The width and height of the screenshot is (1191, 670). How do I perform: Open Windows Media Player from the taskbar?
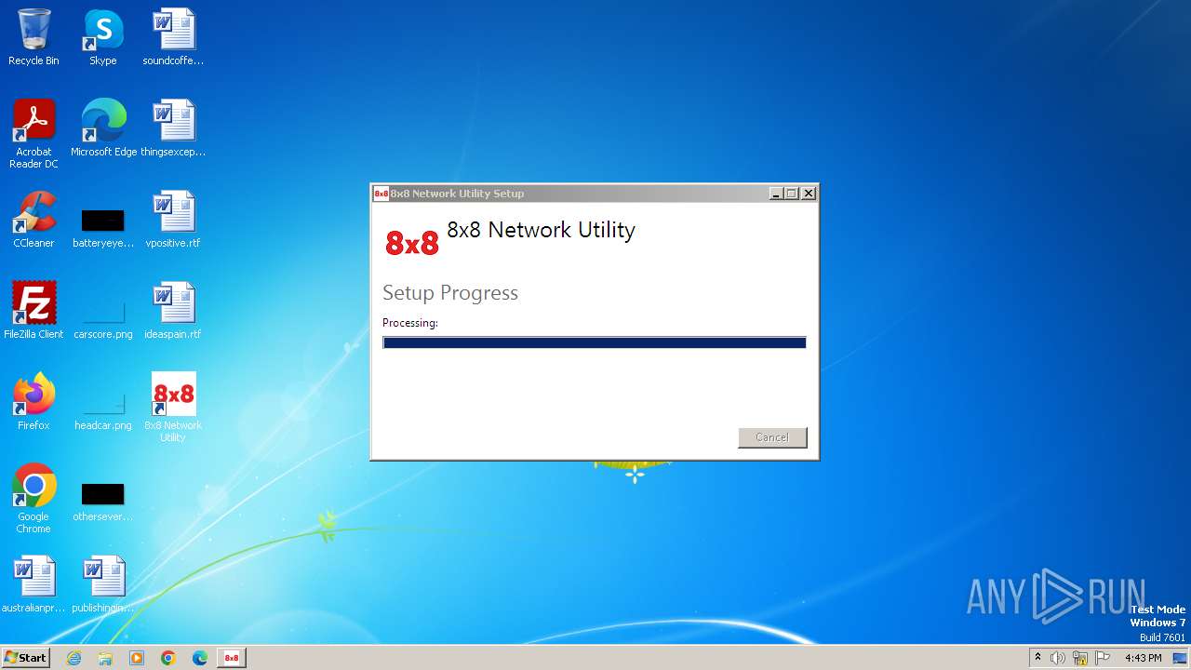(137, 658)
